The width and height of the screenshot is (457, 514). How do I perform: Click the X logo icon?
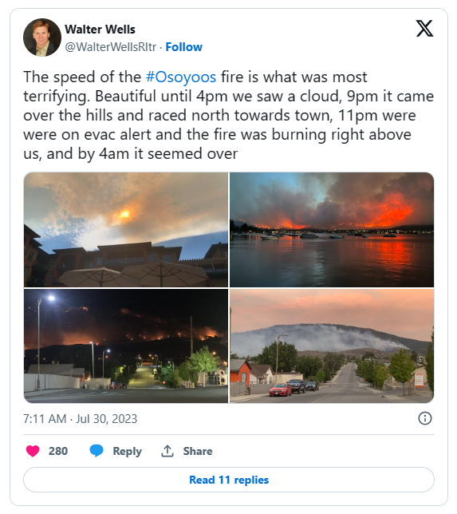coord(424,28)
